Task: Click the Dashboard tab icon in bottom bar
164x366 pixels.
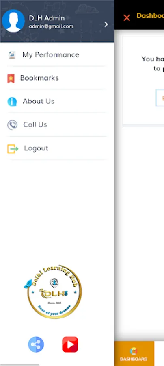Action: 134,351
